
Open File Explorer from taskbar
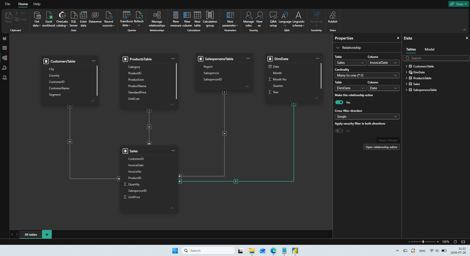[x=252, y=251]
